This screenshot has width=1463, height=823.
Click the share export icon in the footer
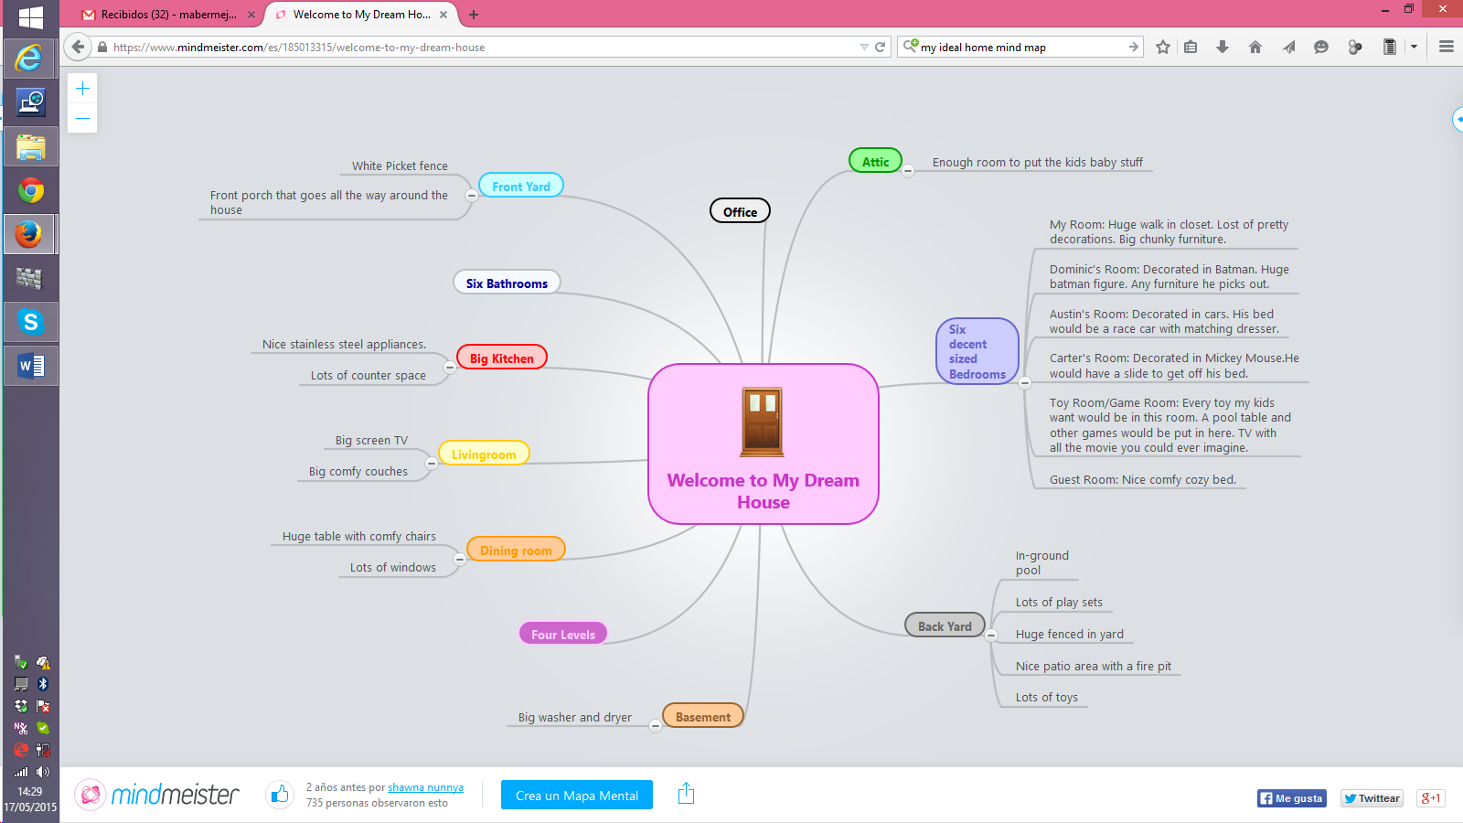point(686,795)
